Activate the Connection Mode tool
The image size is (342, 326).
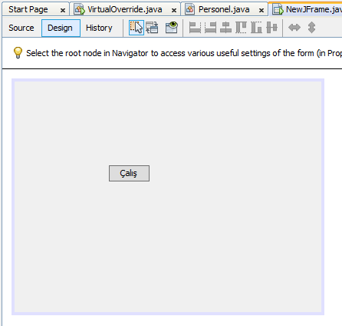tap(152, 28)
